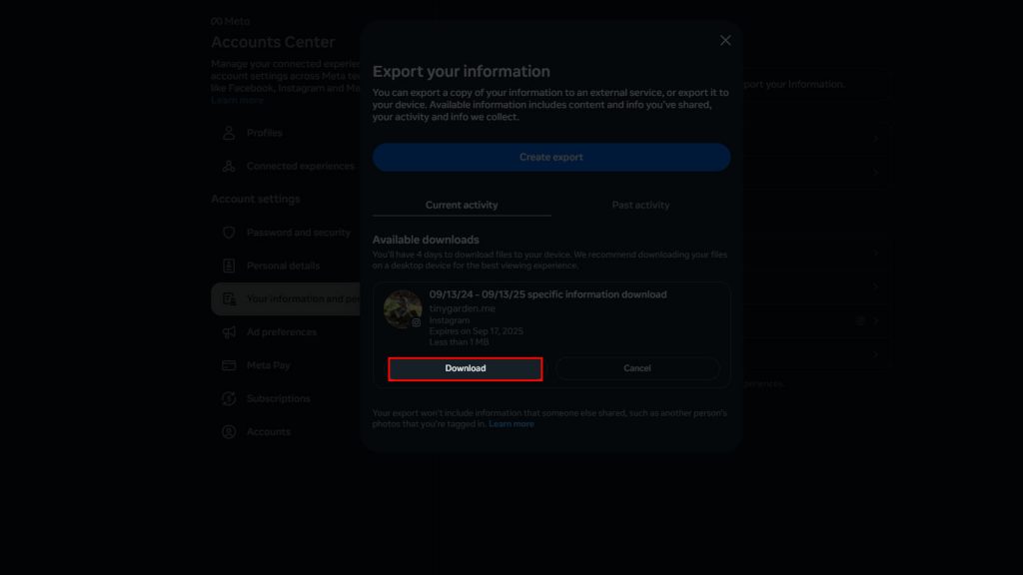1023x575 pixels.
Task: Open Password and security settings
Action: pos(298,233)
